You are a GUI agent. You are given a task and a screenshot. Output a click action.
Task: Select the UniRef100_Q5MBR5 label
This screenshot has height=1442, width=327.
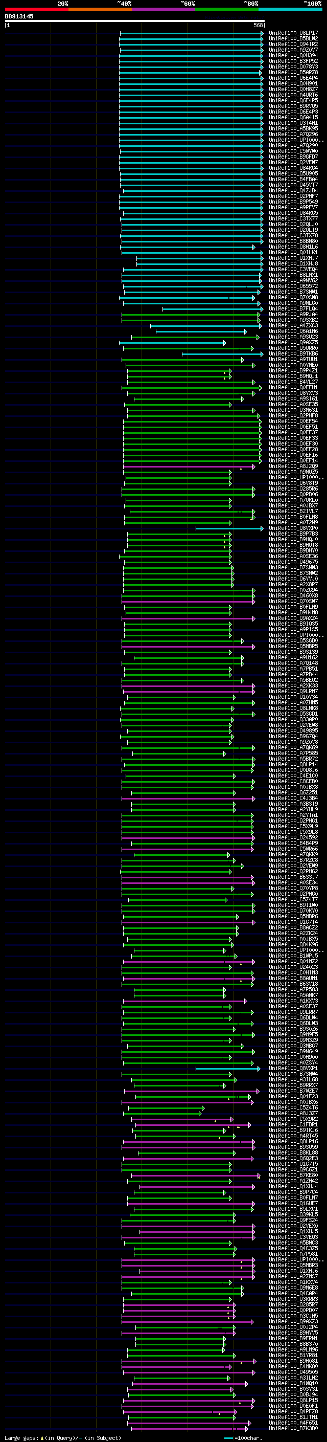coord(293,646)
